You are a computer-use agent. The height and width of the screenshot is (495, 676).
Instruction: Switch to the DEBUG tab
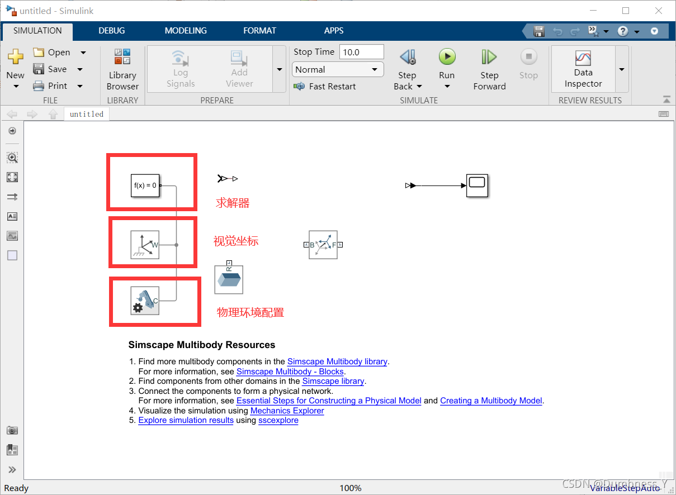pos(112,31)
